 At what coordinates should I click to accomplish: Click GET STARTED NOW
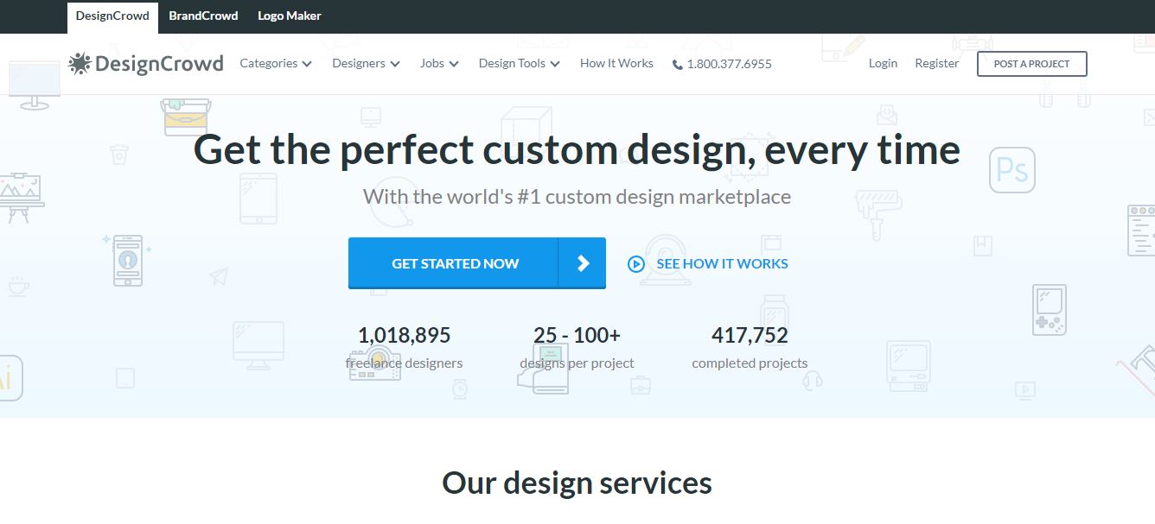tap(456, 263)
